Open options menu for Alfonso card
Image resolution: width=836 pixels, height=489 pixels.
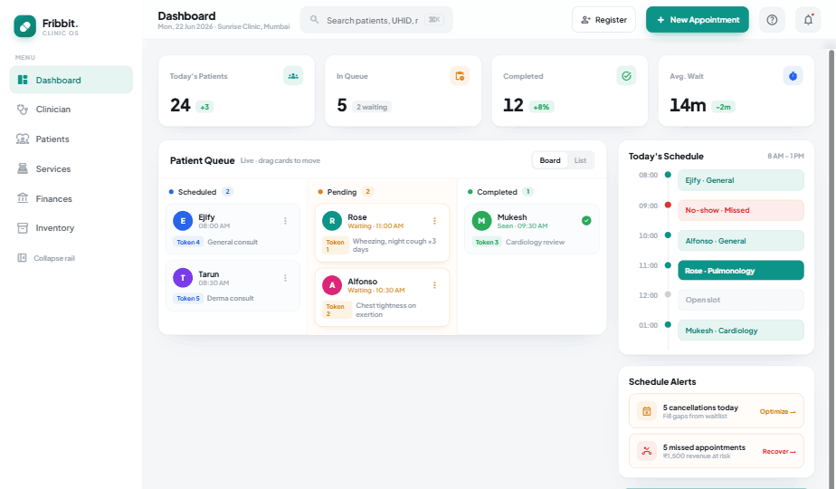(434, 285)
